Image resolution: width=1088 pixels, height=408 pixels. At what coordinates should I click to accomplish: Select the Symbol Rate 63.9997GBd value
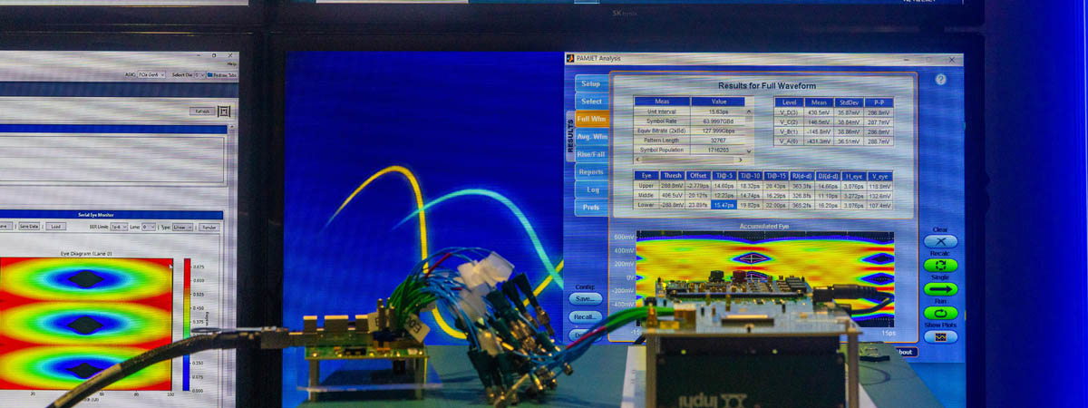pyautogui.click(x=718, y=121)
